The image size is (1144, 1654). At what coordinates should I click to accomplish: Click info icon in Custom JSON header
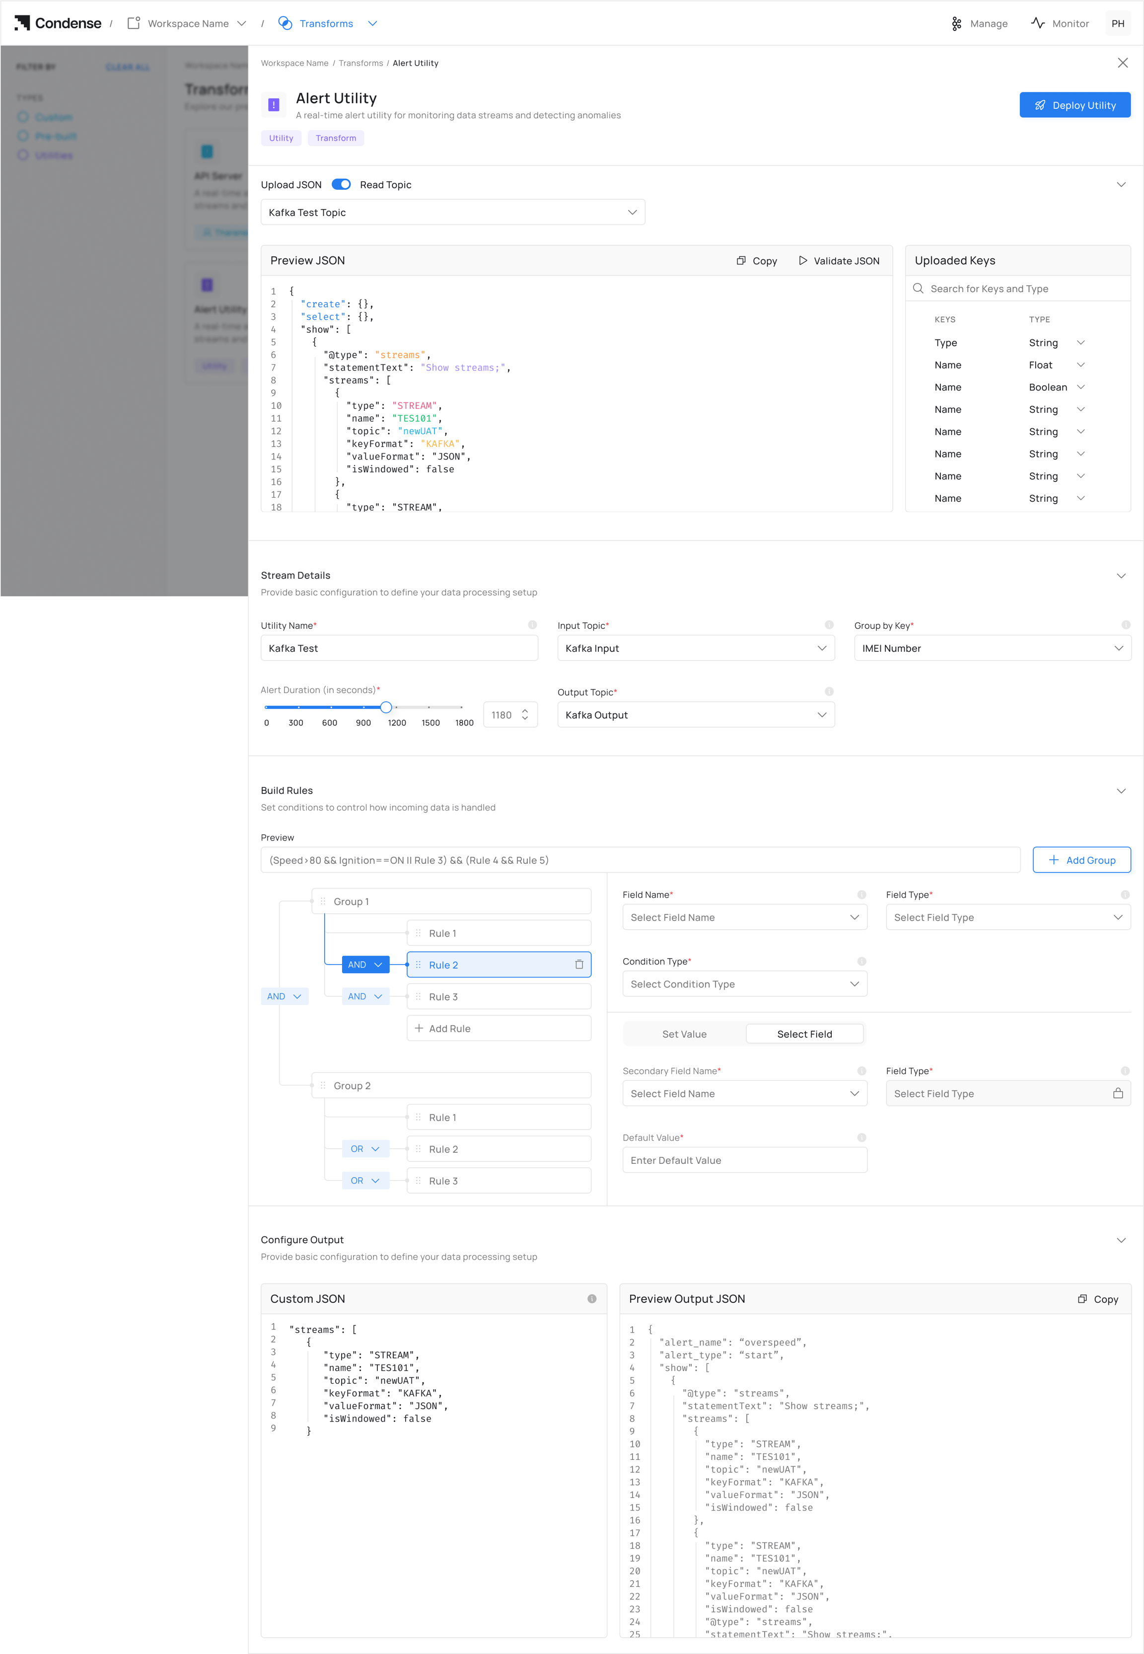coord(592,1299)
